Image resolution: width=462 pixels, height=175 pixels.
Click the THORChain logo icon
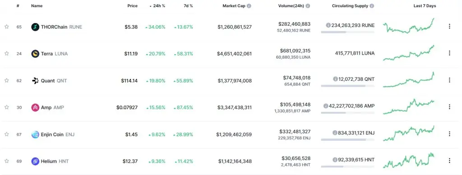(35, 27)
